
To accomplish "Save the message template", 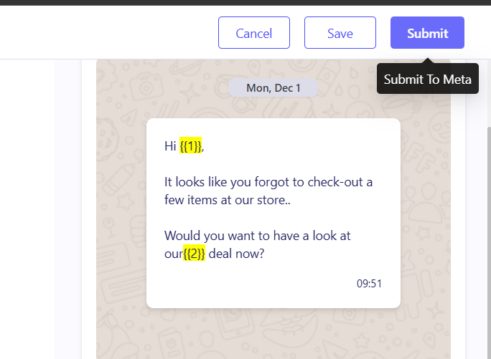I will (340, 33).
